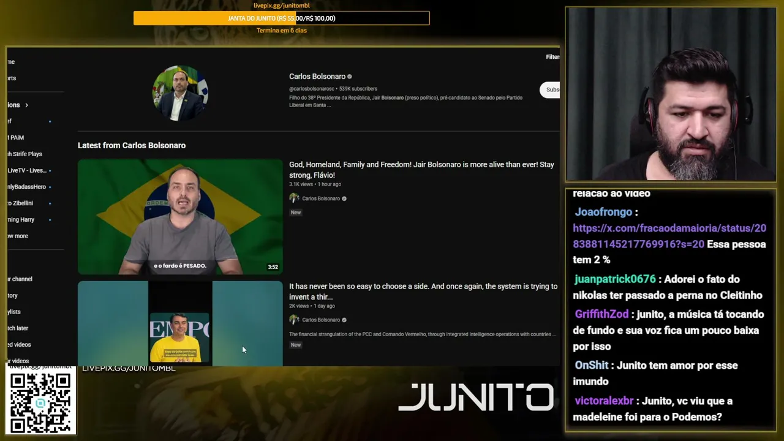
Task: Click the 3:52 duration badge on thumbnail
Action: click(x=273, y=267)
